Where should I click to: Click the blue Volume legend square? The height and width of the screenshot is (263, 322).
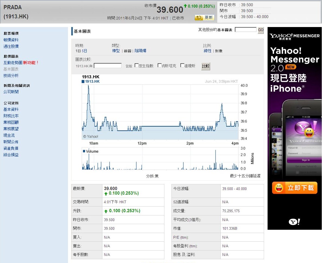click(84, 151)
